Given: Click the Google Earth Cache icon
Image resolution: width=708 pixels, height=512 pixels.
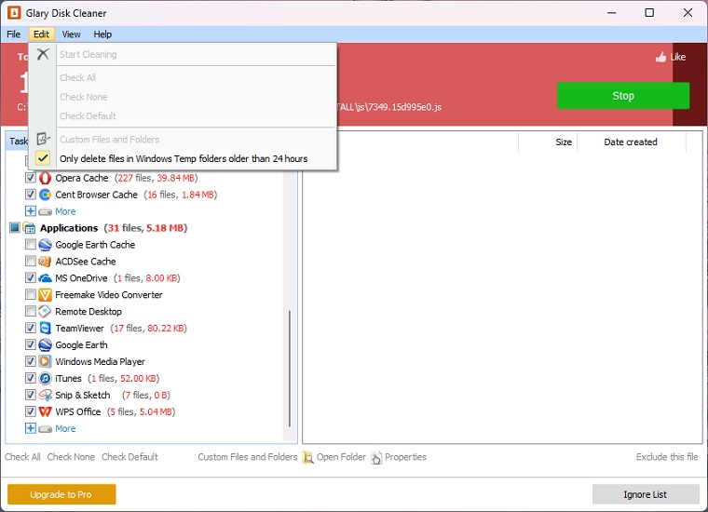Looking at the screenshot, I should click(x=45, y=245).
